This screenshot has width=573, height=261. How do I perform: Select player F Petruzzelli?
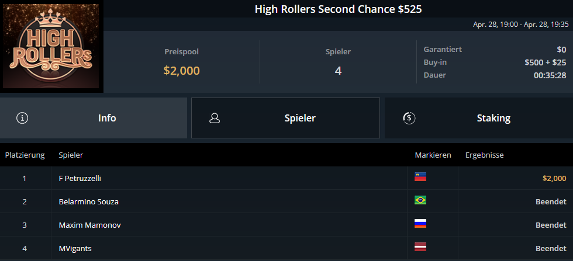click(x=80, y=179)
